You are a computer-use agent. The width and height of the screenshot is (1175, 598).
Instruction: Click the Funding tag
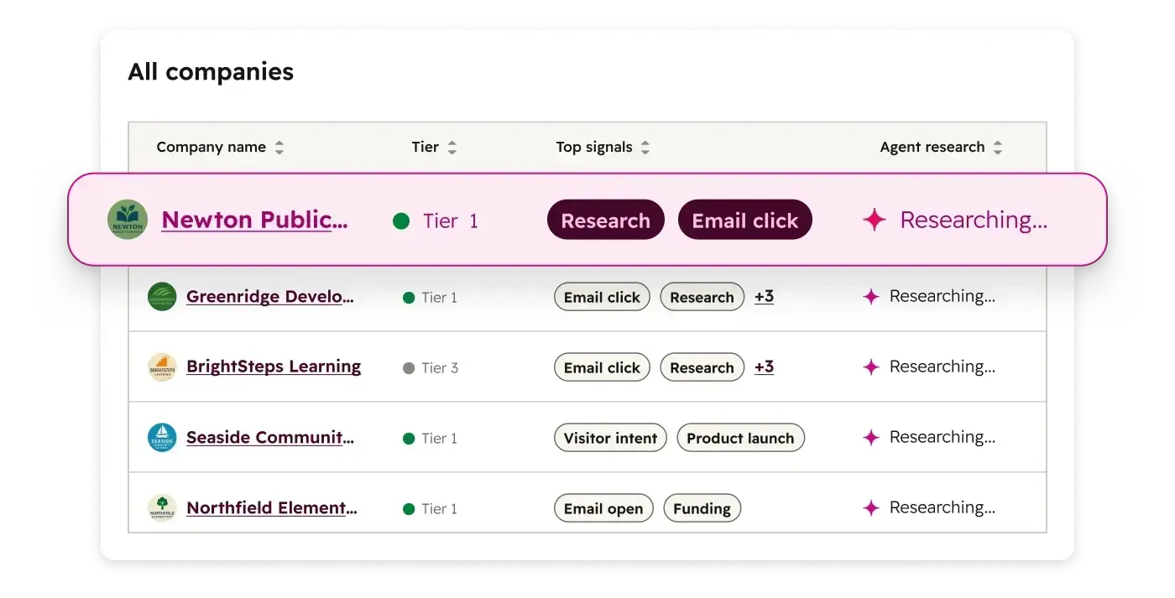(702, 508)
